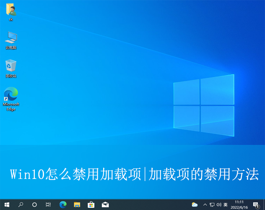Screen dimensions: 265x210
Task: Open Cortana circle icon on taskbar
Action: (x=34, y=205)
